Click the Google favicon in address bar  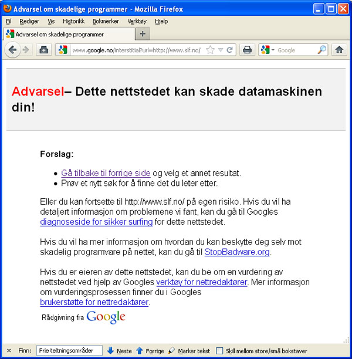pos(63,50)
